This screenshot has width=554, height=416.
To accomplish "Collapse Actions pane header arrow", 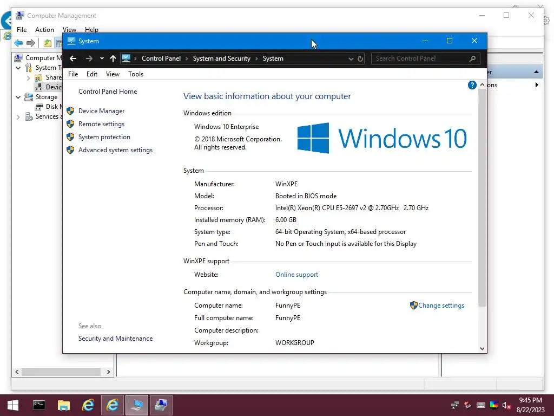I will pyautogui.click(x=536, y=72).
